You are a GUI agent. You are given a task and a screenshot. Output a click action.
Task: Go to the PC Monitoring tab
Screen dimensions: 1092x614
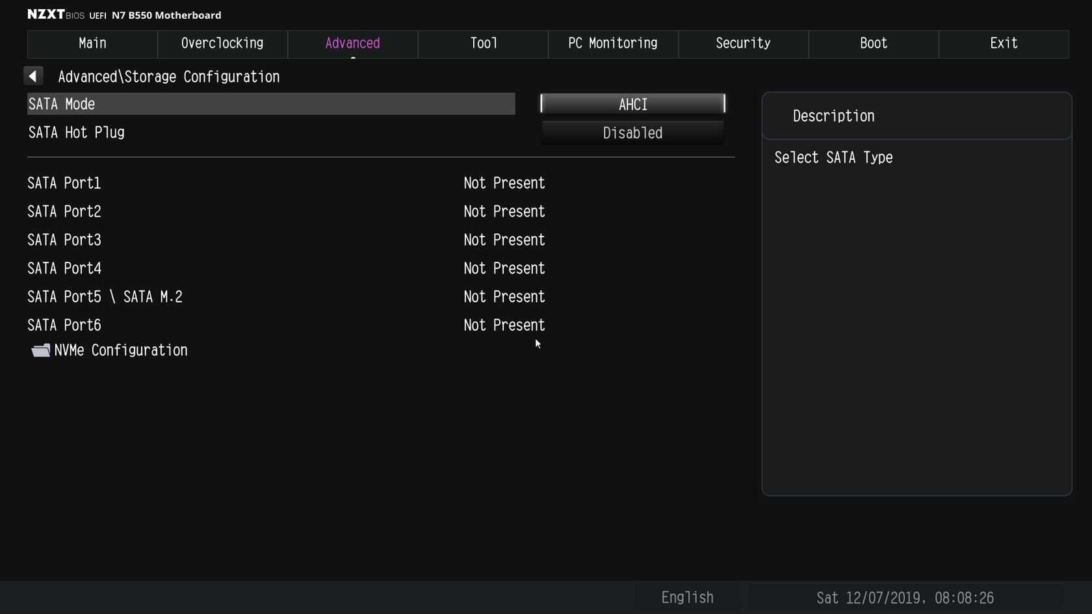click(613, 44)
